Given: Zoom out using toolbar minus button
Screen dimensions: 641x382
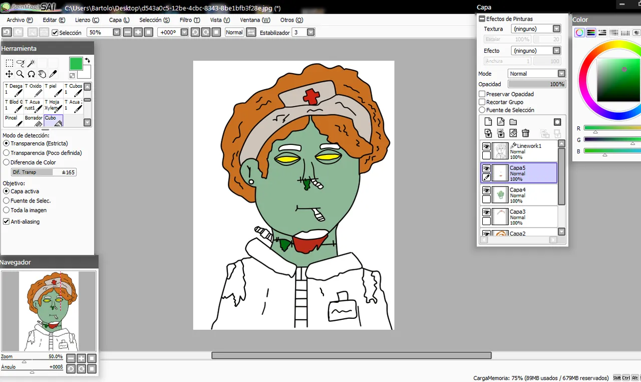Looking at the screenshot, I should coord(128,32).
